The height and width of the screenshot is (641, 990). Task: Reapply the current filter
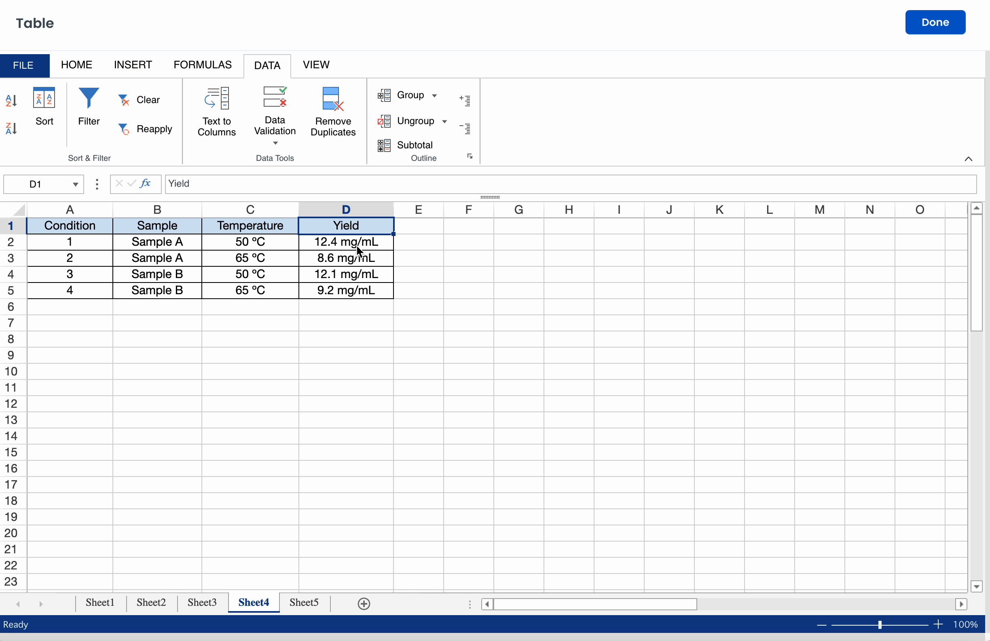point(145,129)
